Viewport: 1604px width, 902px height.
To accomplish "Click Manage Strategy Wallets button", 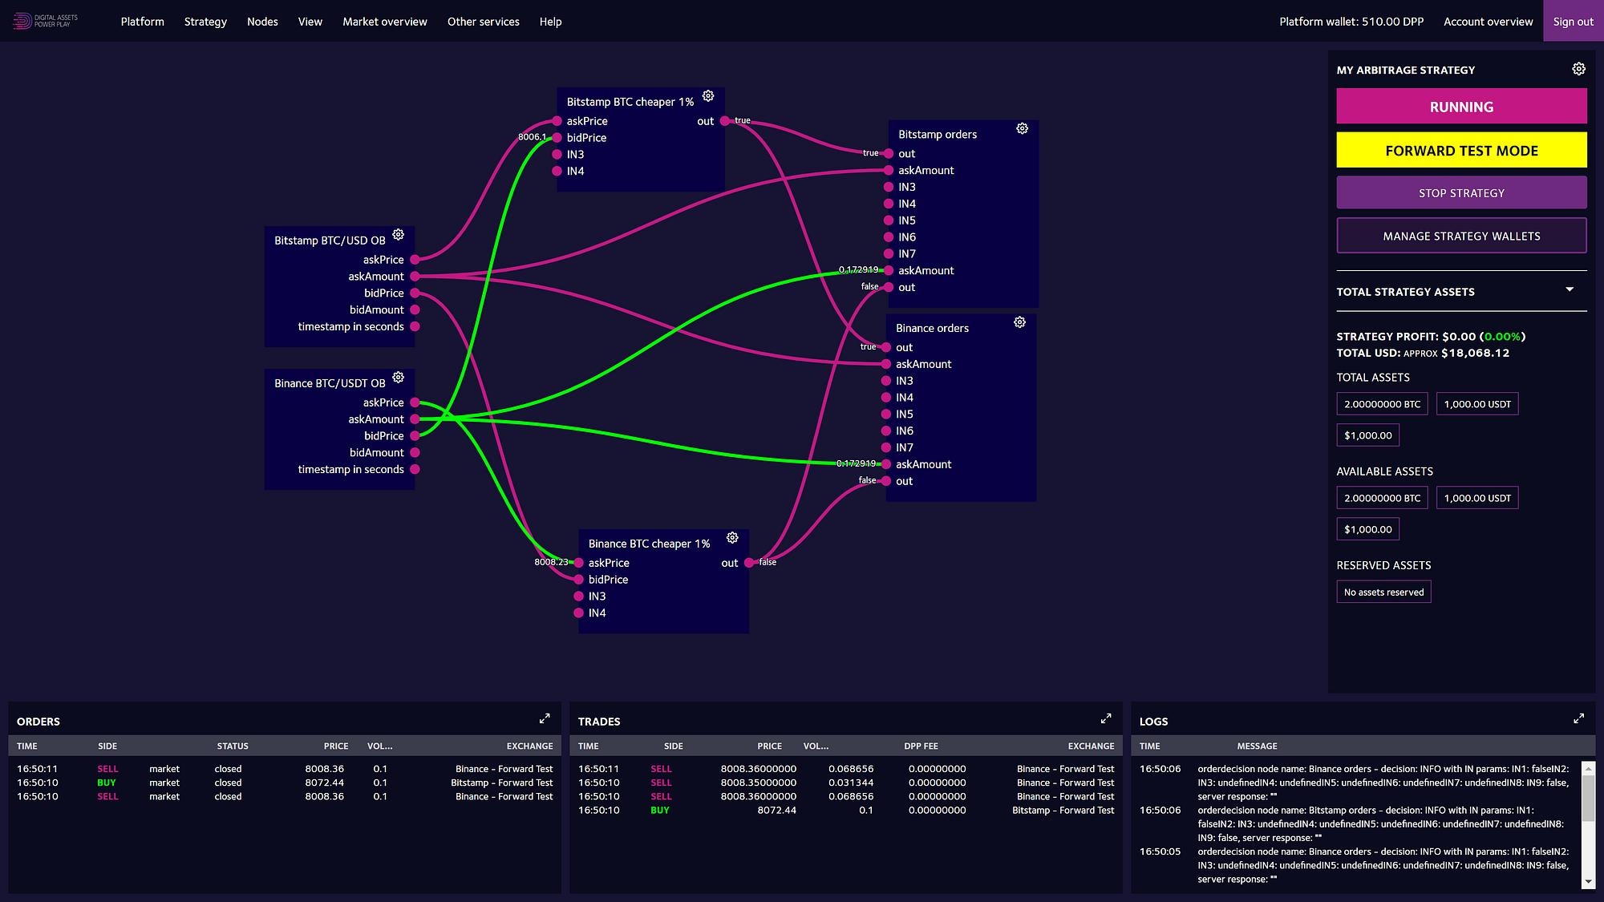I will [1461, 237].
